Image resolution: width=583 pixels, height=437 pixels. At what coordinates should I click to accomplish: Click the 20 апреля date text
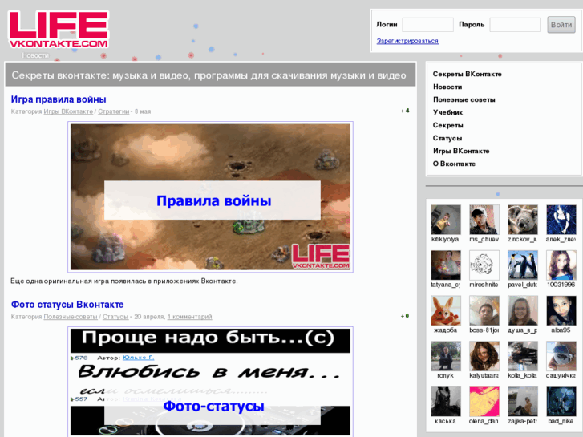149,317
